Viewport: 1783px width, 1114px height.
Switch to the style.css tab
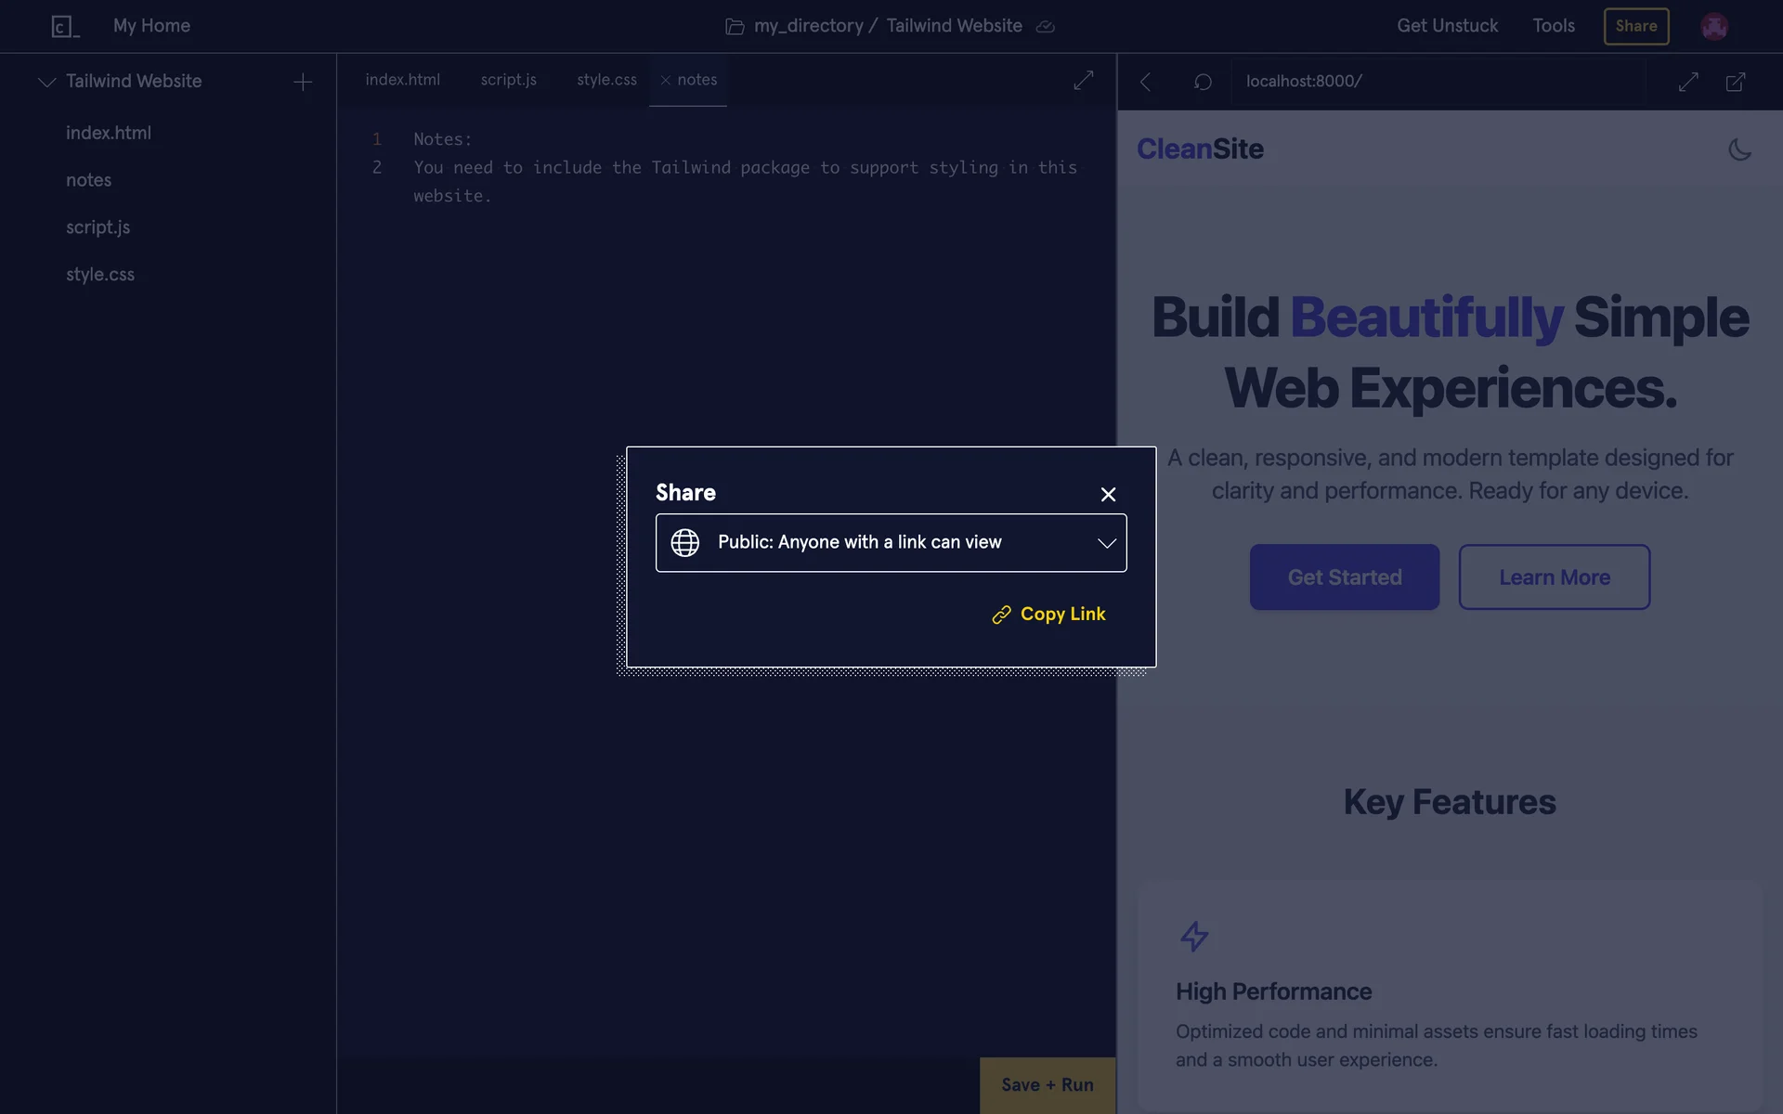606,80
